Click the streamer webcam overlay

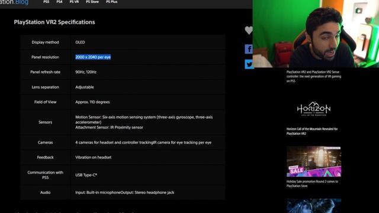point(316,34)
